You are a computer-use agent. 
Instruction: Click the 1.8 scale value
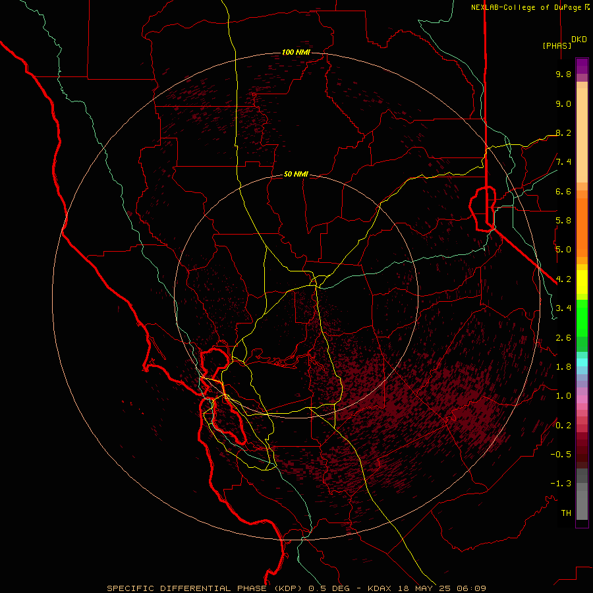click(x=563, y=367)
